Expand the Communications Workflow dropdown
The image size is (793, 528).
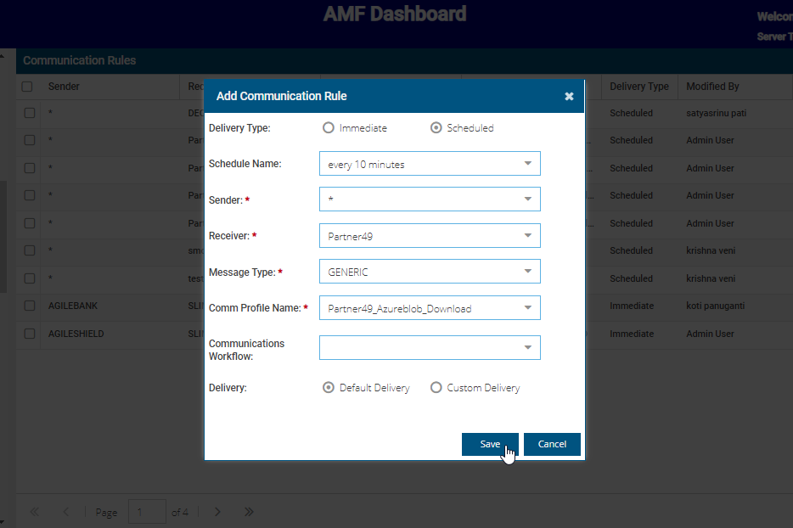[527, 347]
